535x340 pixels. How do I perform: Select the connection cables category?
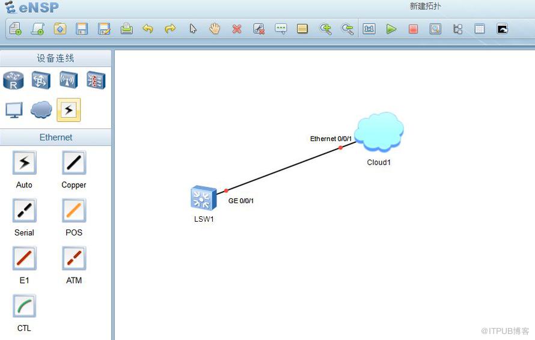tap(69, 110)
